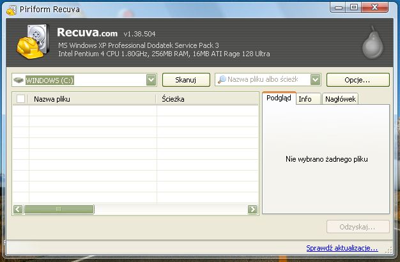Focus the Nazwa pliku albo ścieżka input field
The image size is (400, 262).
pyautogui.click(x=268, y=80)
